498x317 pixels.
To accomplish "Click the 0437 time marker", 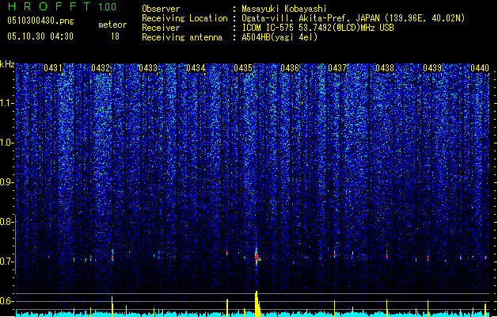I will (337, 68).
